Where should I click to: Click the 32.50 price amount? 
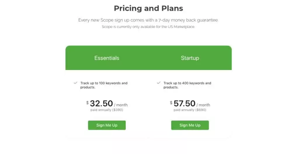click(x=101, y=104)
